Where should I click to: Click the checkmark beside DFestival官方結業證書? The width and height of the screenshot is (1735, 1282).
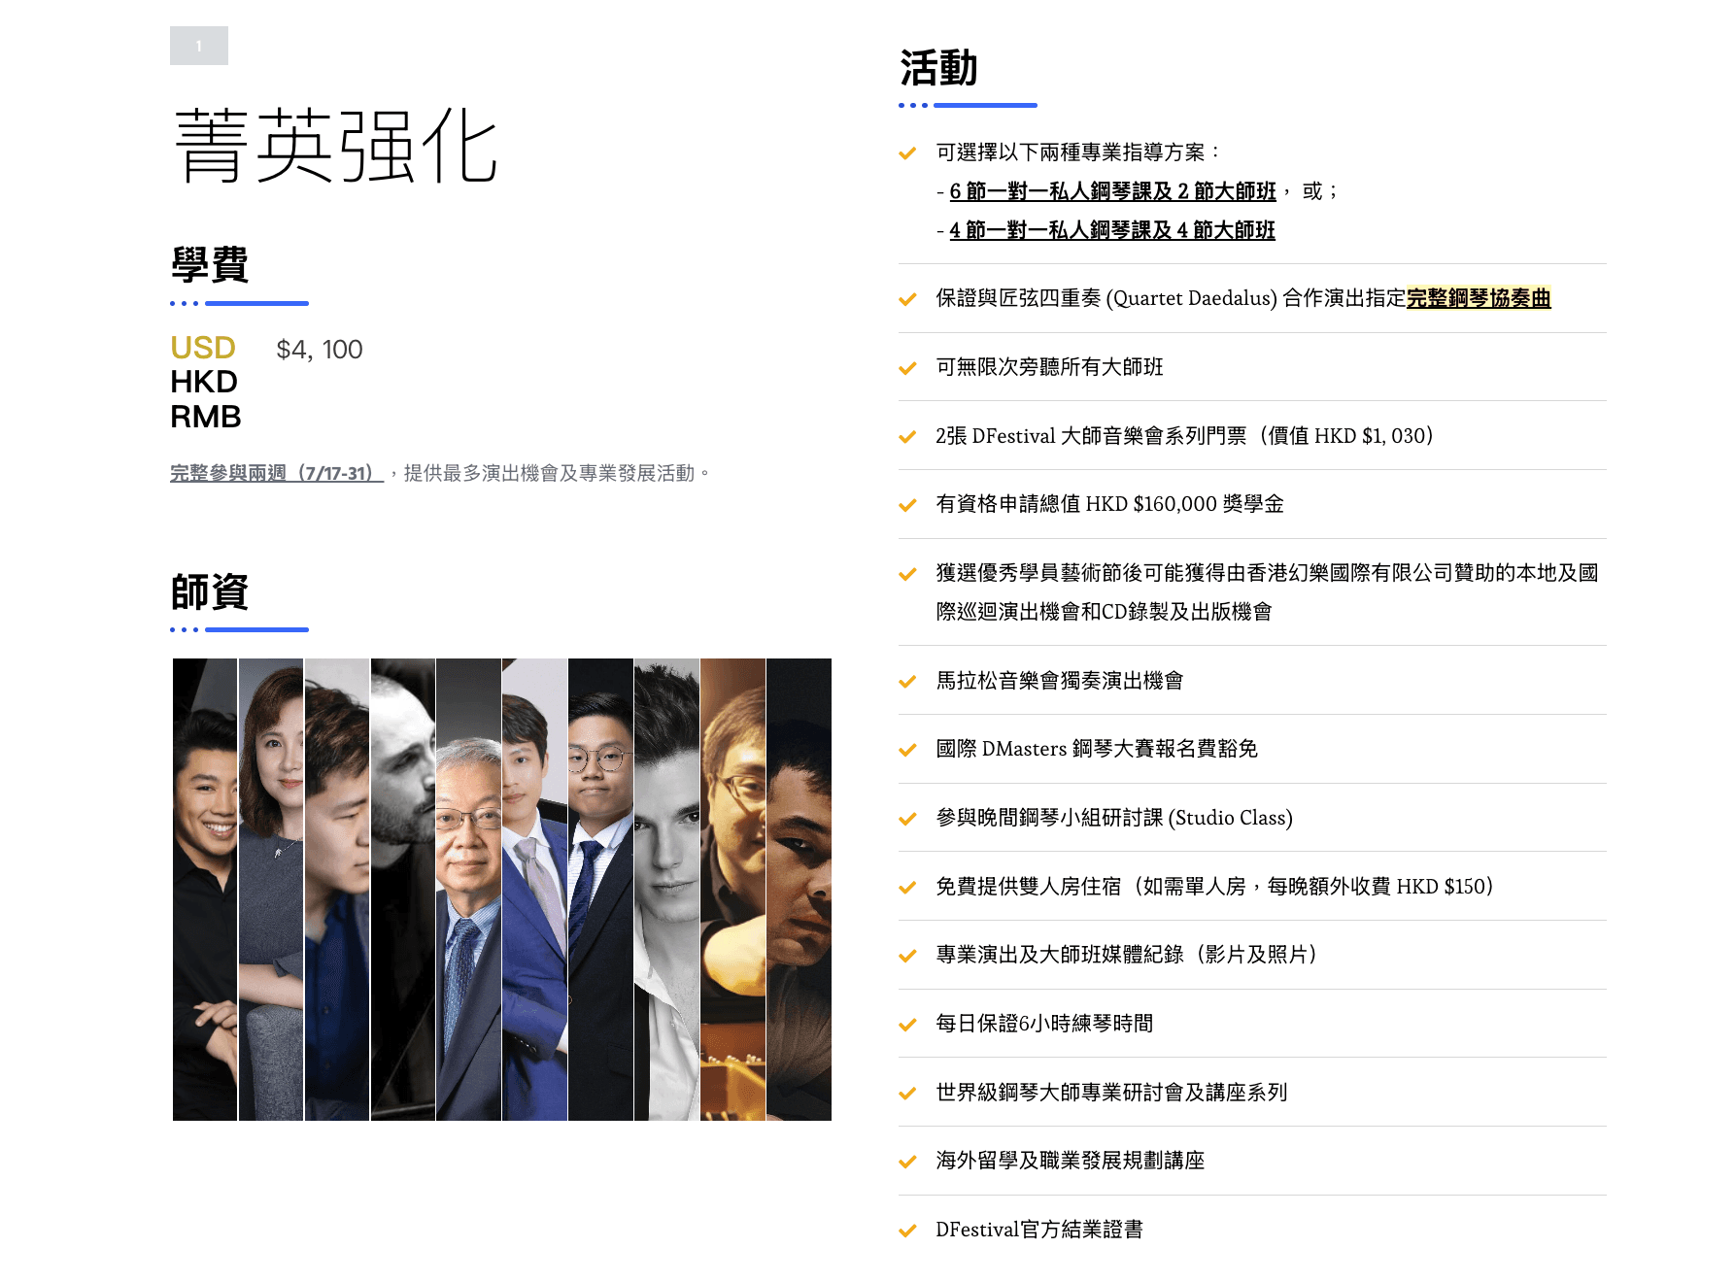pos(907,1231)
